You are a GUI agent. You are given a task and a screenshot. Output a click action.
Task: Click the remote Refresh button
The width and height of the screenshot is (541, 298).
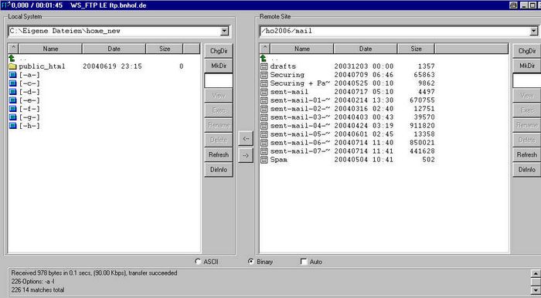click(x=527, y=155)
